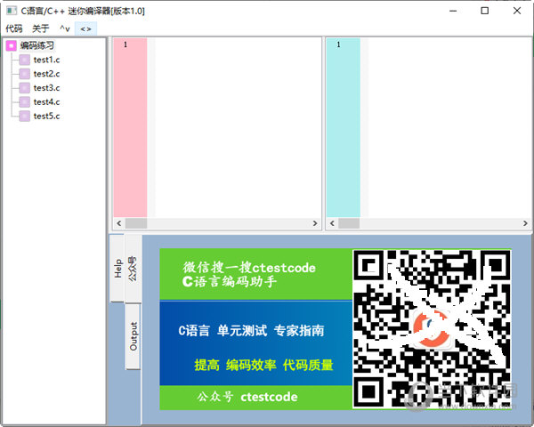
Task: Click the <> menu item
Action: tap(85, 29)
